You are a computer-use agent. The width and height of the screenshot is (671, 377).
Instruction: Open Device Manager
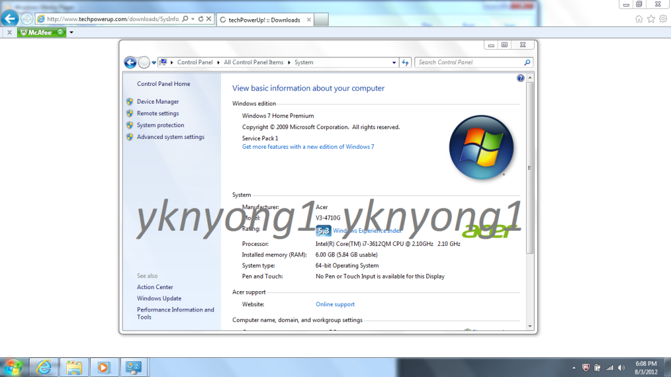point(158,102)
